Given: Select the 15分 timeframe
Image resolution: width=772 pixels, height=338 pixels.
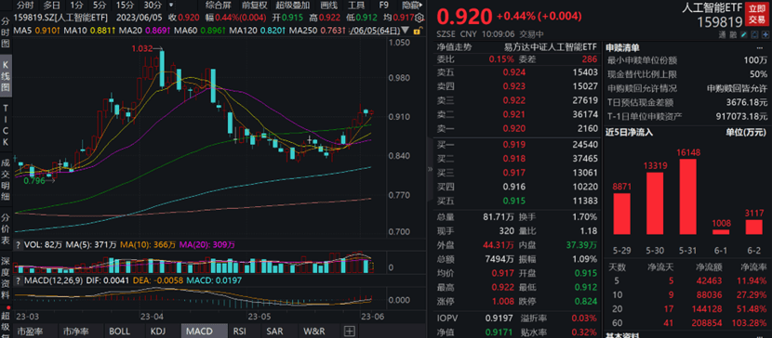Looking at the screenshot, I should pos(124,6).
